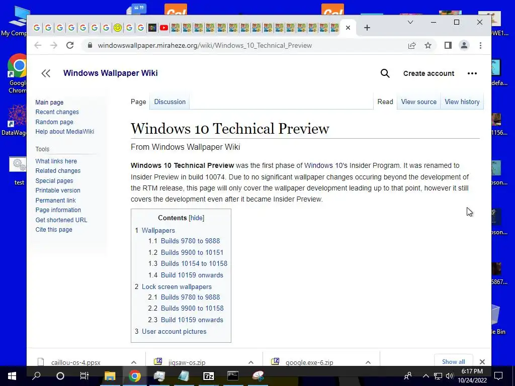Image resolution: width=515 pixels, height=386 pixels.
Task: Jump to 3 User account pictures
Action: coord(174,332)
